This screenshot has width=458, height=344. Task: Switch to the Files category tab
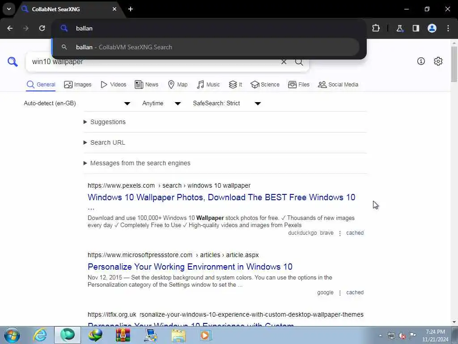[x=298, y=85]
